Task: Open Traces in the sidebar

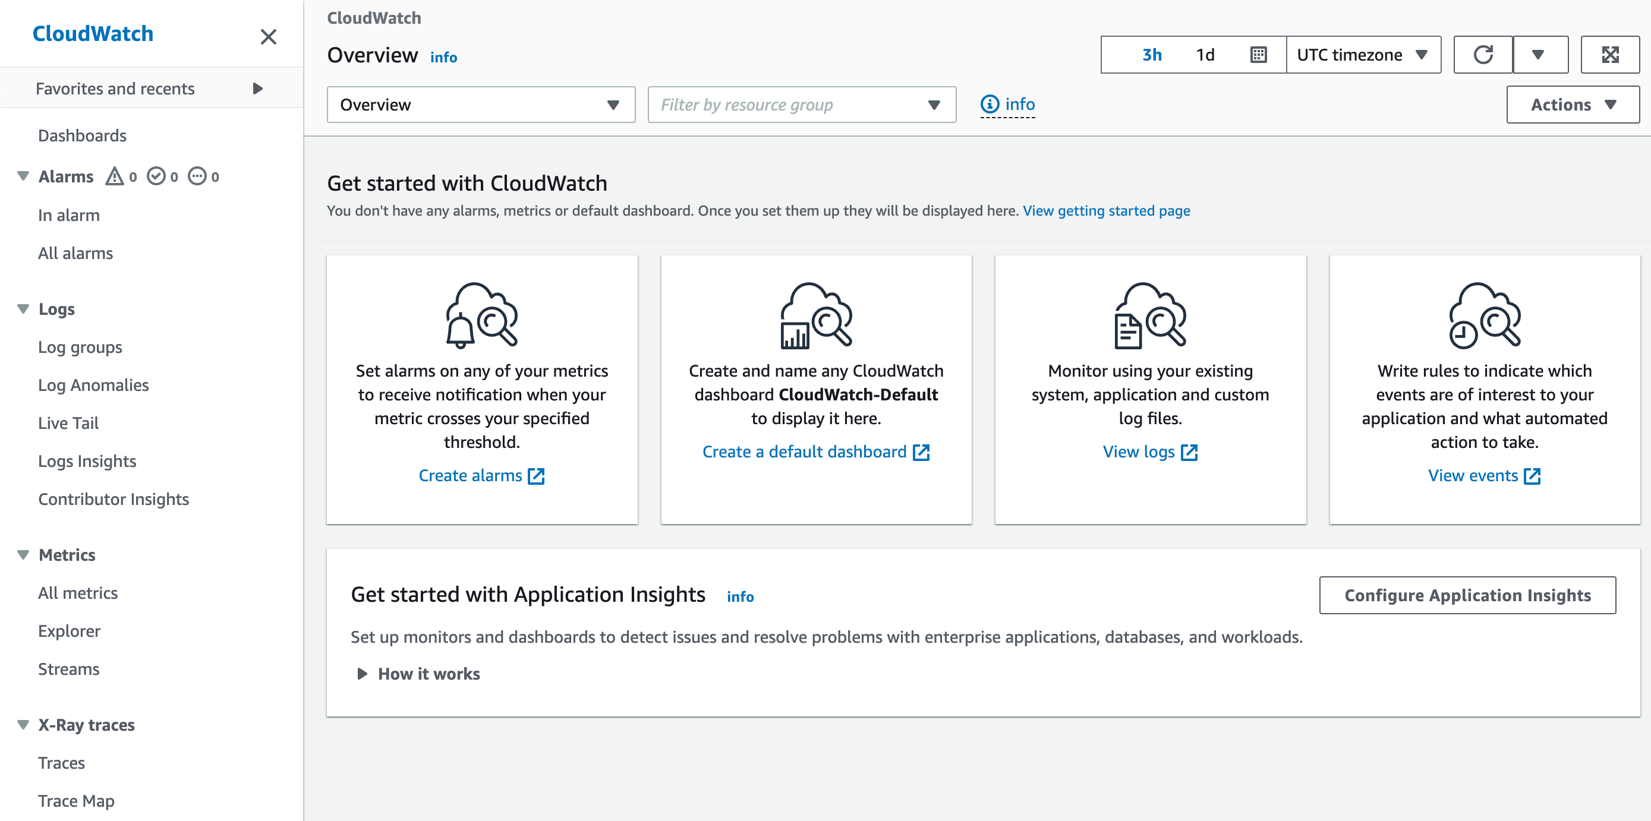Action: [x=61, y=763]
